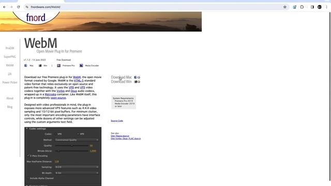
Task: Open the Chrome profile avatar
Action: point(320,7)
